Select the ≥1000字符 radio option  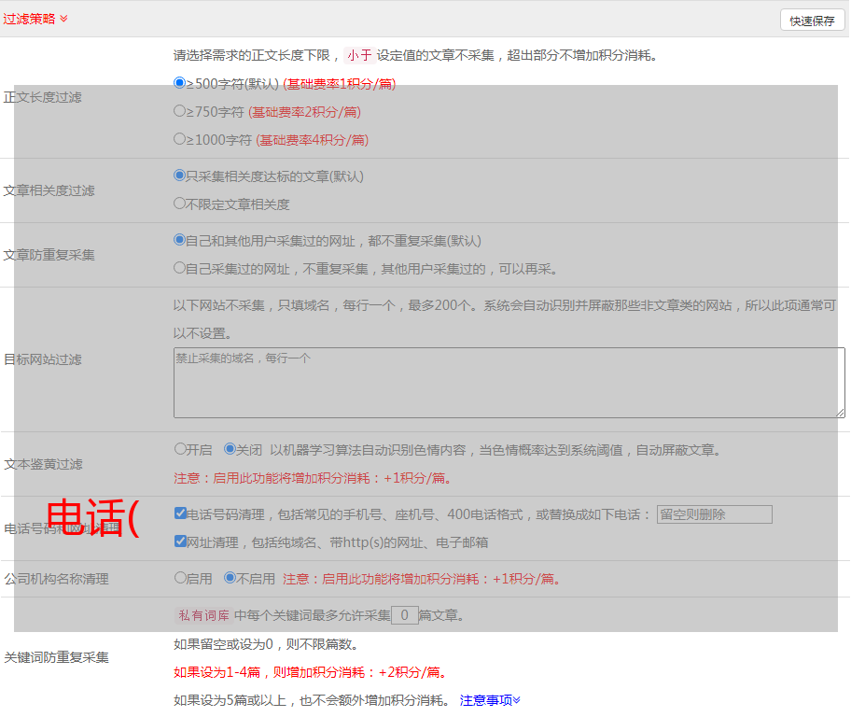pyautogui.click(x=179, y=138)
